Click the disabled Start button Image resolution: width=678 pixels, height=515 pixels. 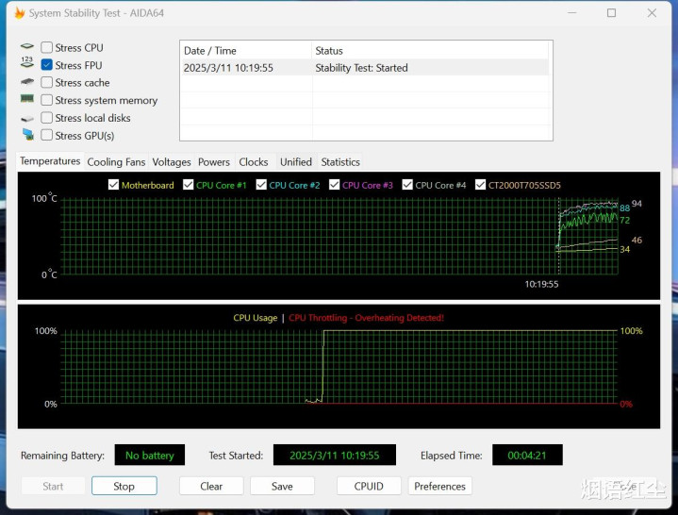click(x=53, y=486)
